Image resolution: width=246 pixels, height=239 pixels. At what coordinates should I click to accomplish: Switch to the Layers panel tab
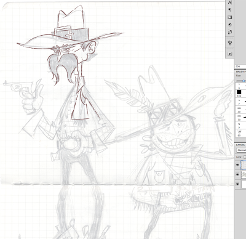point(240,145)
